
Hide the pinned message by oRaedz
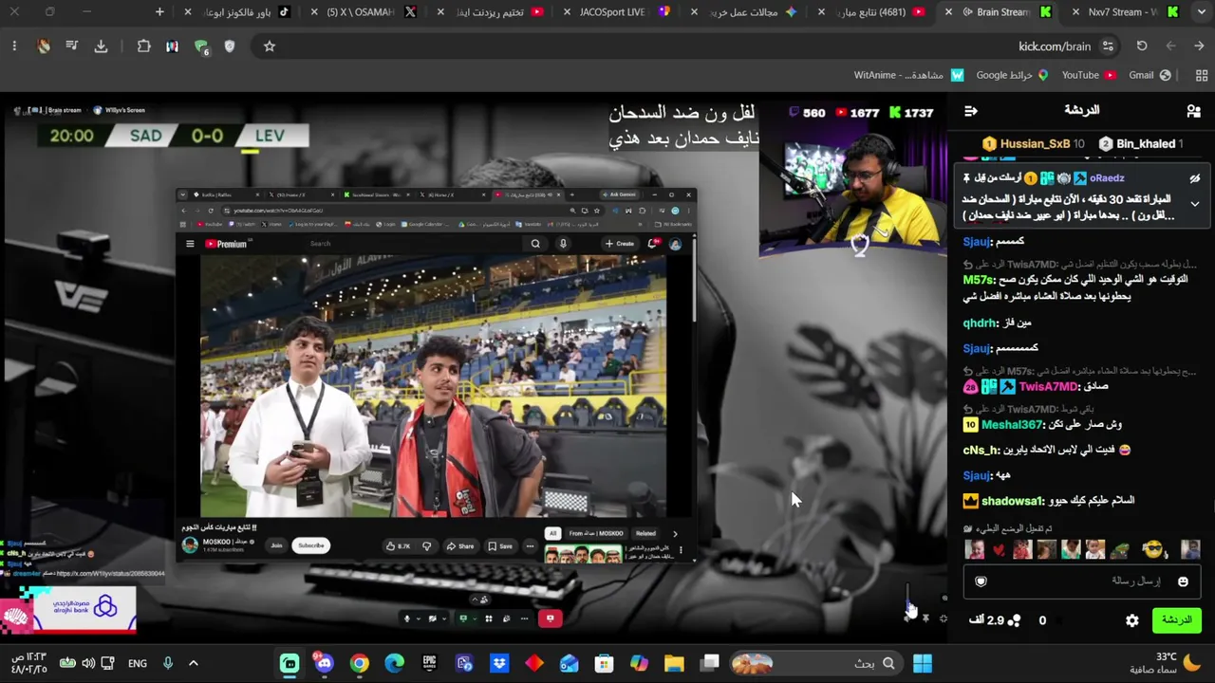point(1195,178)
